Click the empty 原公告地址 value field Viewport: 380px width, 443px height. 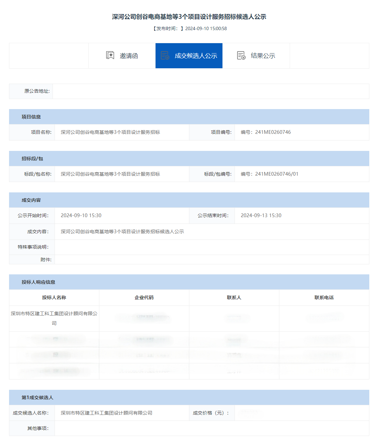(211, 91)
